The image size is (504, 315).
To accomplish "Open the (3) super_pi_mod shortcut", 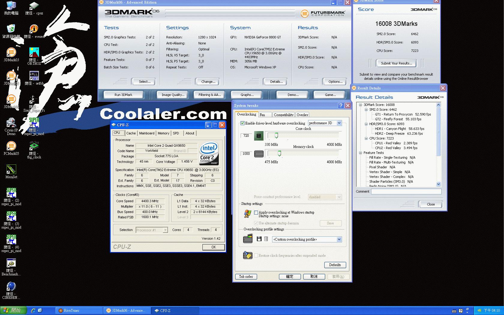I will pyautogui.click(x=11, y=220).
